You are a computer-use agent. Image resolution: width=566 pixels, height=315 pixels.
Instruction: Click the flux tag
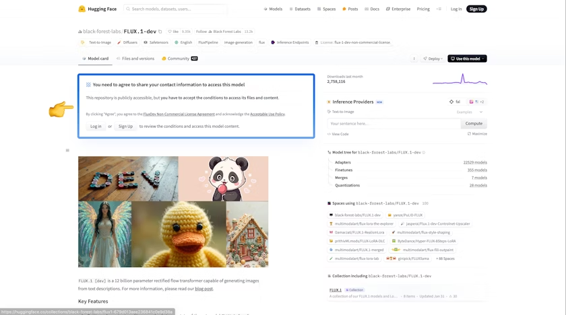(x=261, y=42)
